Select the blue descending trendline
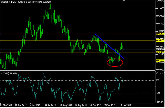This screenshot has height=108, width=165. (109, 46)
